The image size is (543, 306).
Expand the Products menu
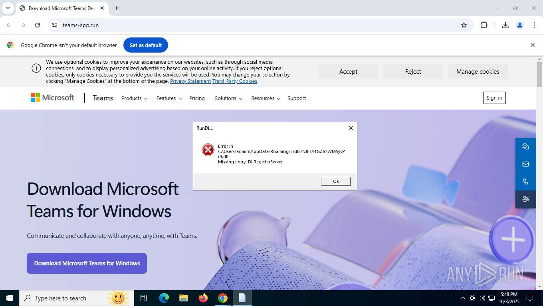(x=135, y=98)
